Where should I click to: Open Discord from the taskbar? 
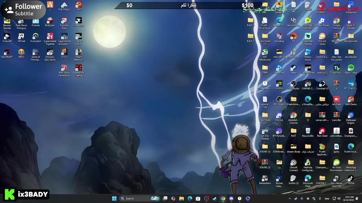pos(231,198)
